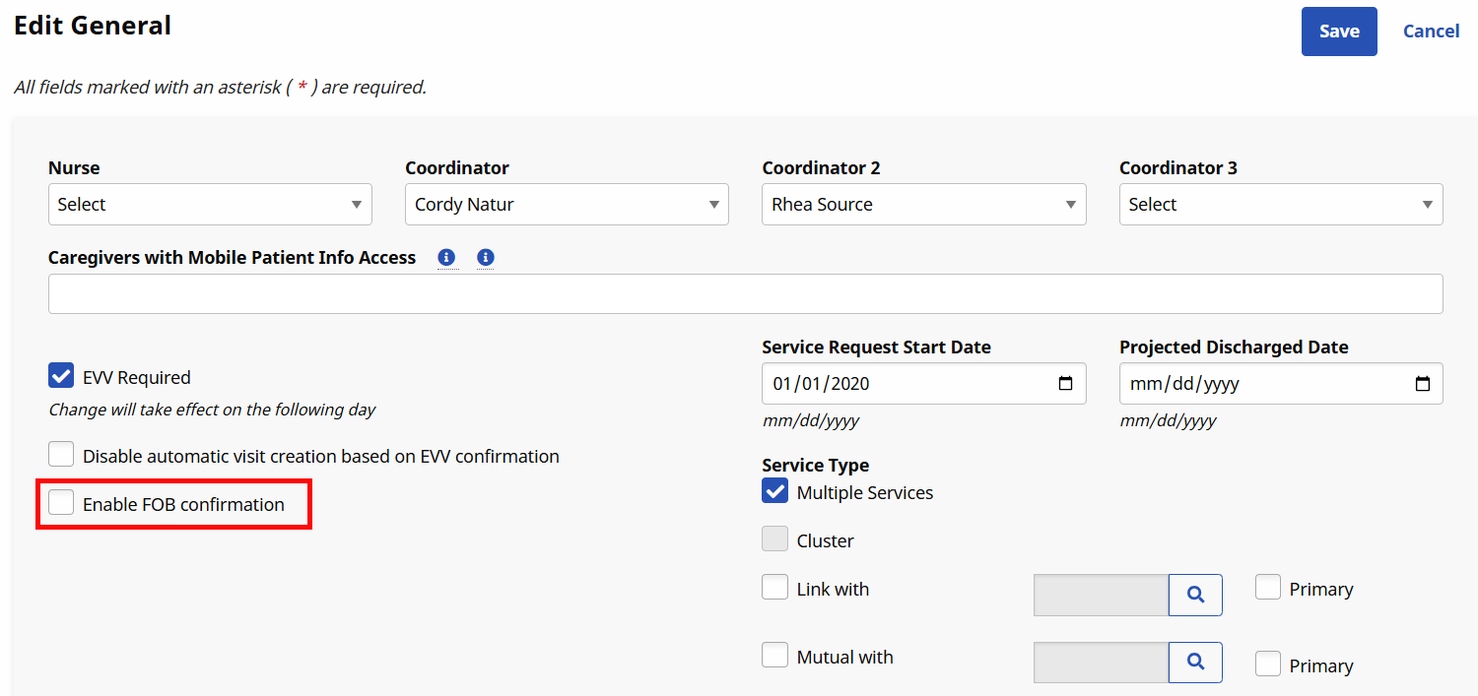Open the Coordinator 2 dropdown showing Rhea Source

[x=923, y=204]
